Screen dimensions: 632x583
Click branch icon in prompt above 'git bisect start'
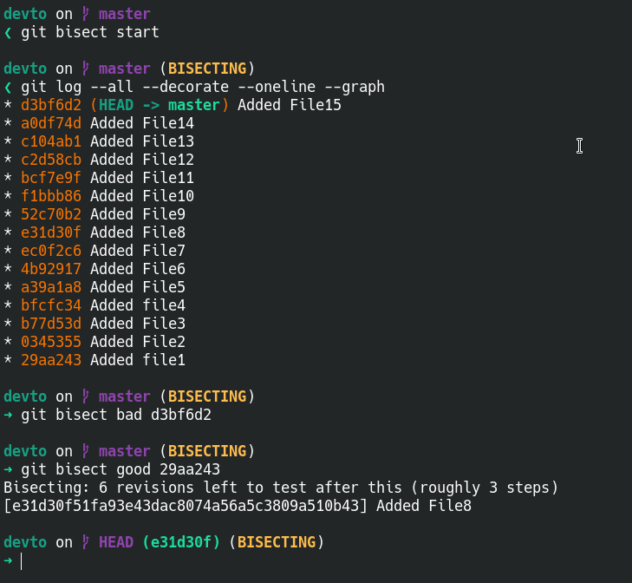[86, 14]
